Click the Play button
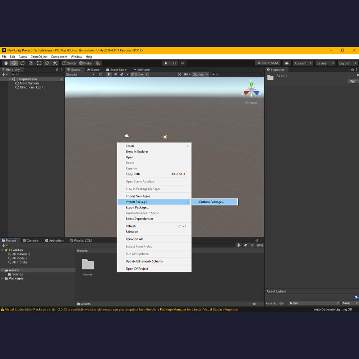Viewport: 359px width, 359px height. click(166, 63)
